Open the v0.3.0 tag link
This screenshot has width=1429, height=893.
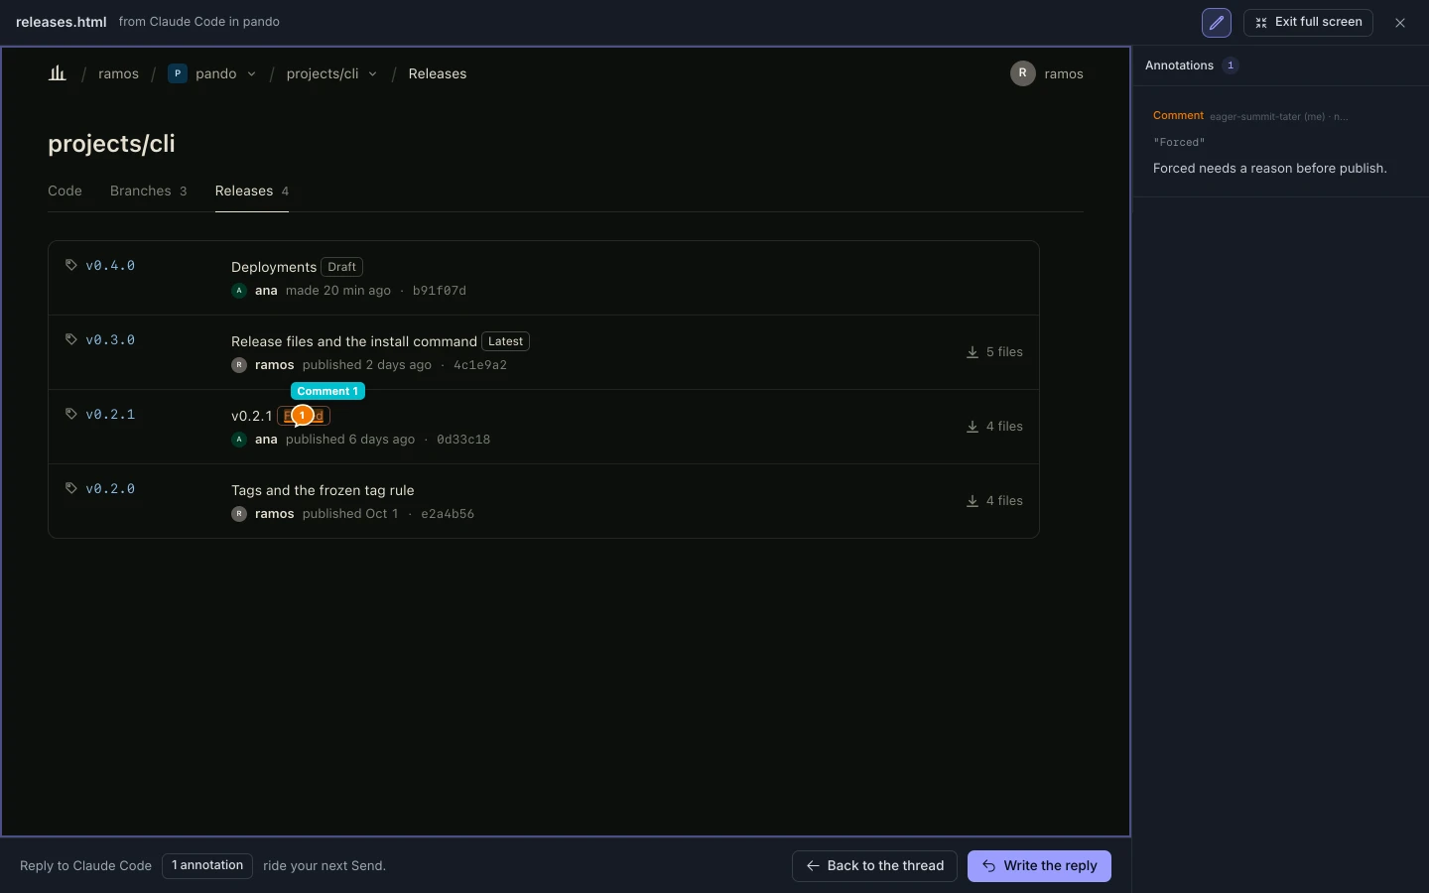110,339
